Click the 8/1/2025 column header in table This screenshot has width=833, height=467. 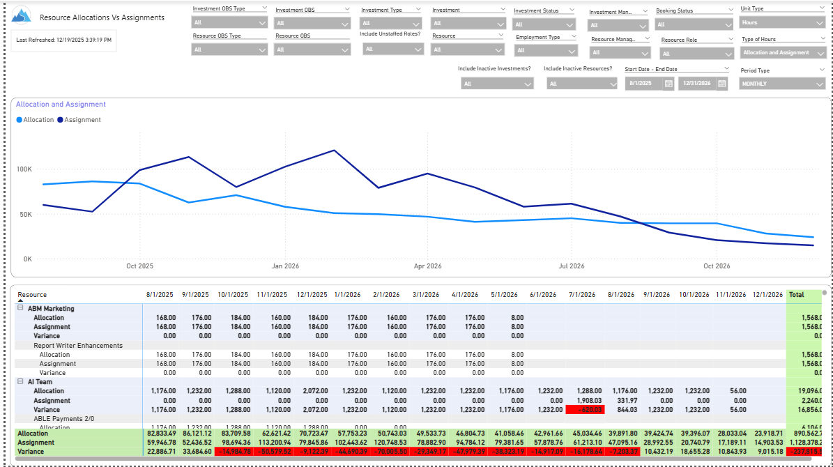160,295
